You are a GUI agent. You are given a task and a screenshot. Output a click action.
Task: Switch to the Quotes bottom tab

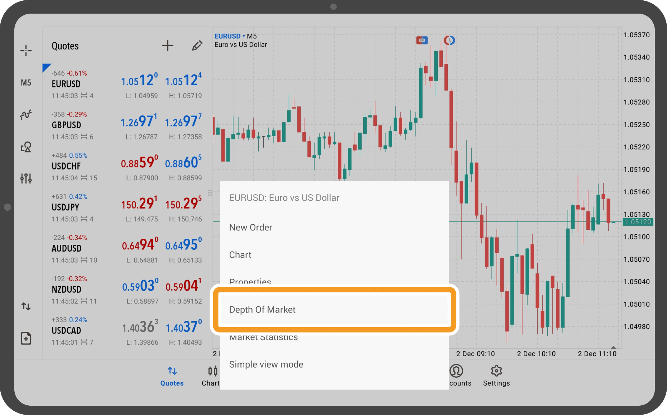coord(172,376)
